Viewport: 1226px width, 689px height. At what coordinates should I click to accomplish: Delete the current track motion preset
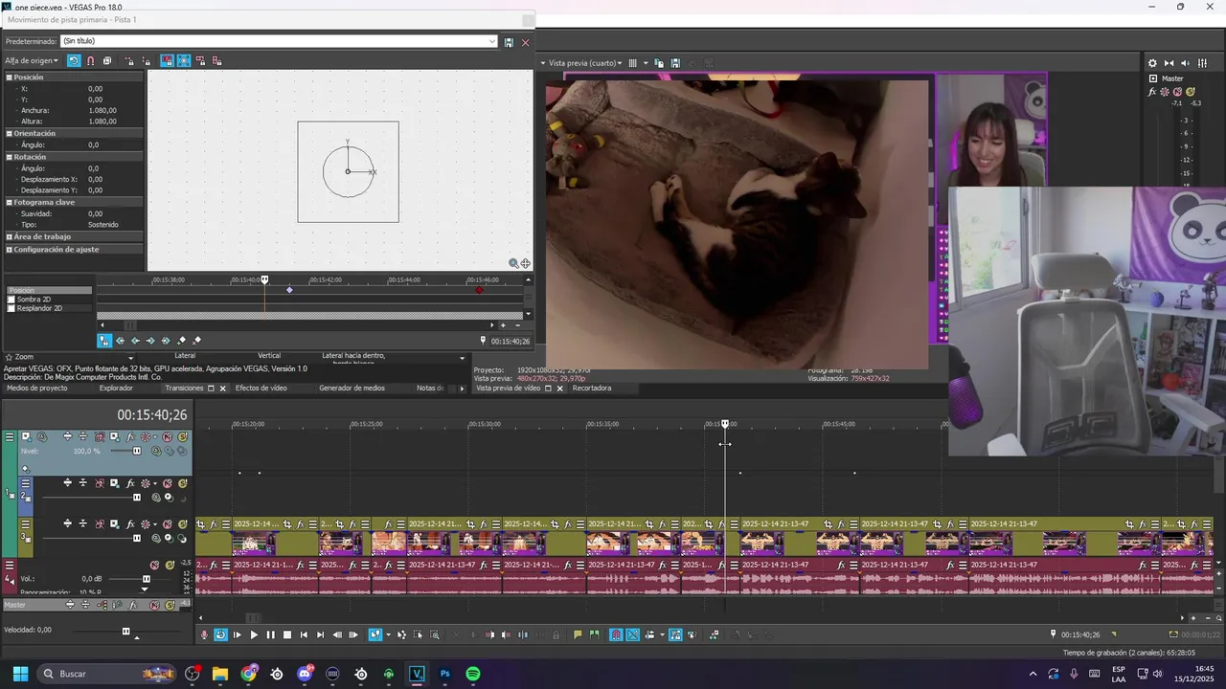click(525, 42)
